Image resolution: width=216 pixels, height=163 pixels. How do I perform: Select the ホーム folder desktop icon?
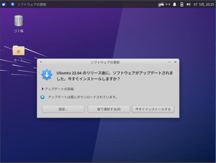[19, 54]
